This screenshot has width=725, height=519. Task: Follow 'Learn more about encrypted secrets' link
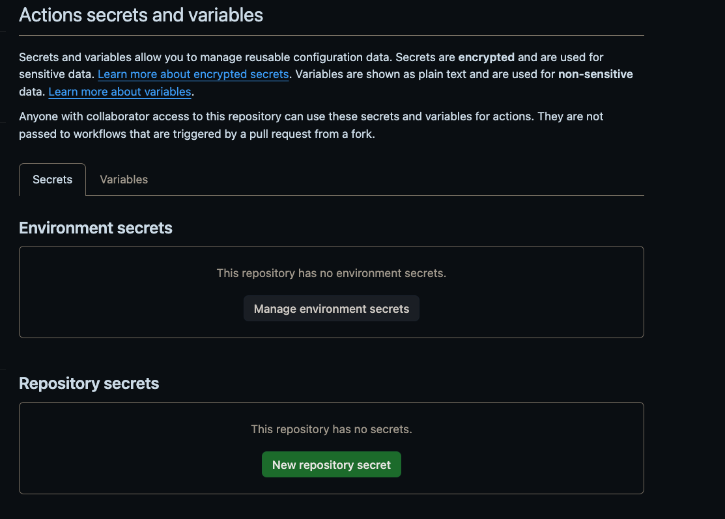click(x=193, y=74)
